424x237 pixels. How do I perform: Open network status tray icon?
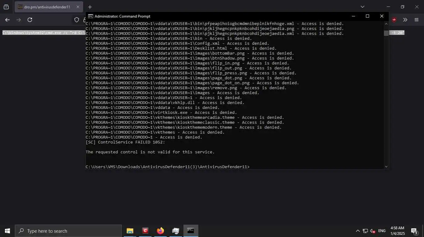[365, 231]
